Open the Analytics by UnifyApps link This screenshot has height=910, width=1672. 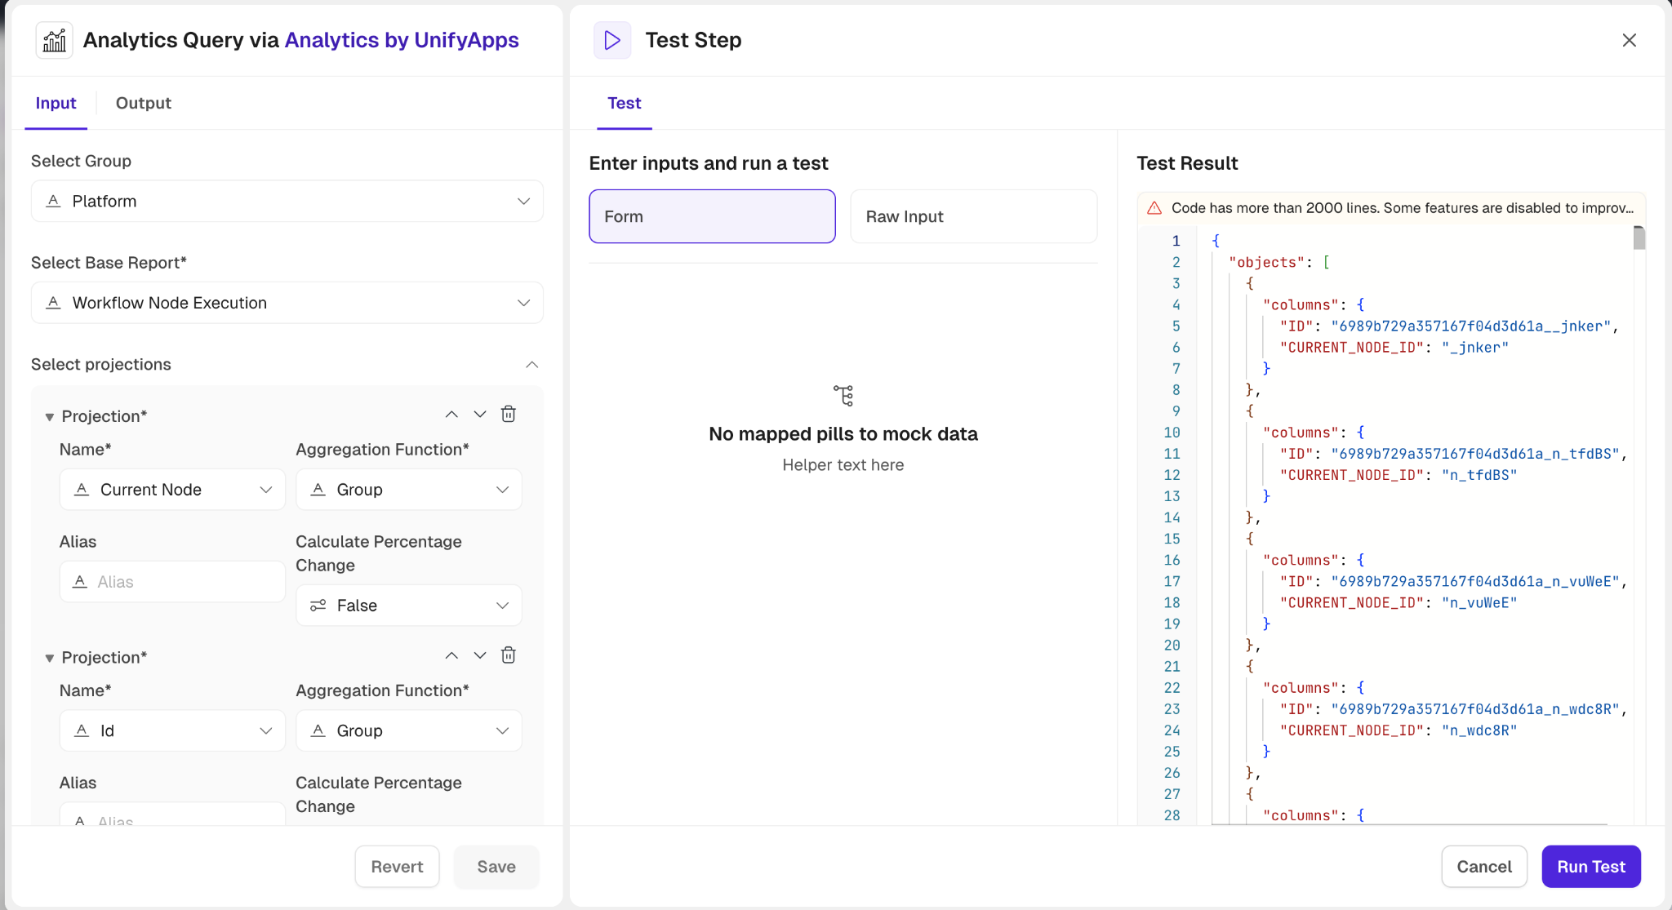(x=401, y=40)
